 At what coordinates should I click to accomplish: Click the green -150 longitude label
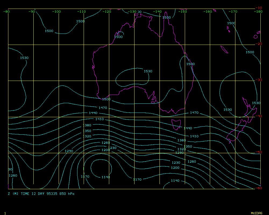coord(183,12)
